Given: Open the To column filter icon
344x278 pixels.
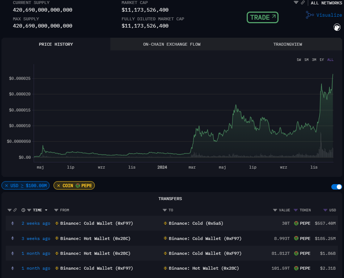Looking at the screenshot, I should [x=165, y=210].
